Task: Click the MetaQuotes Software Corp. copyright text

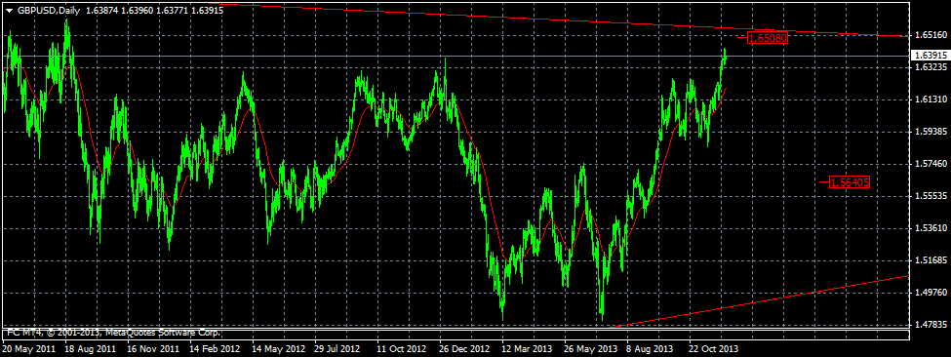Action: coord(164,333)
